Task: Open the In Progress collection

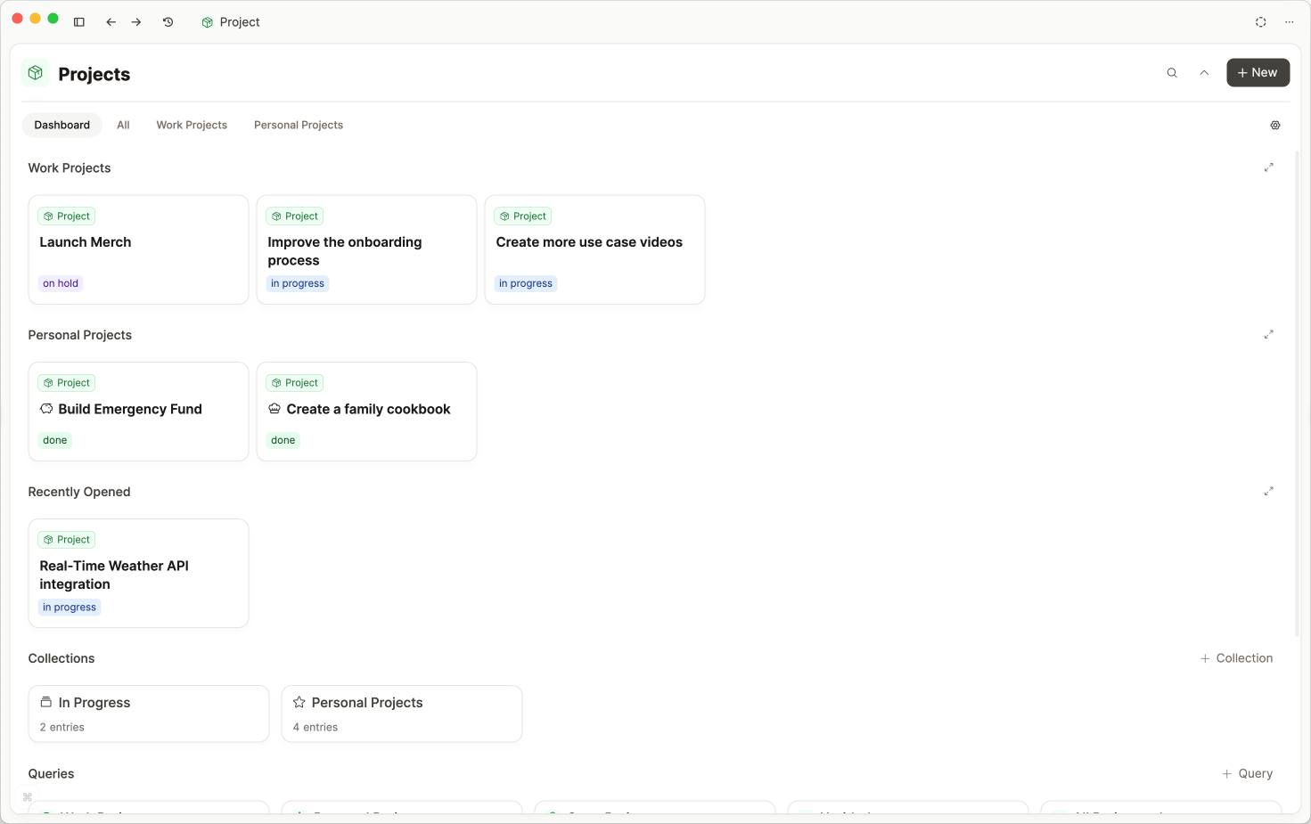Action: coord(148,714)
